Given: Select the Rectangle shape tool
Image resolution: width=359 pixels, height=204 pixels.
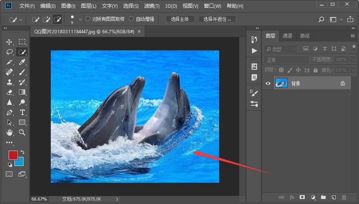Looking at the screenshot, I should pyautogui.click(x=22, y=122).
